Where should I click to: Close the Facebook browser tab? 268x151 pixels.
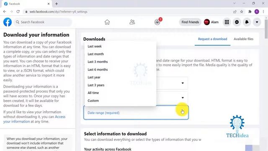point(49,4)
